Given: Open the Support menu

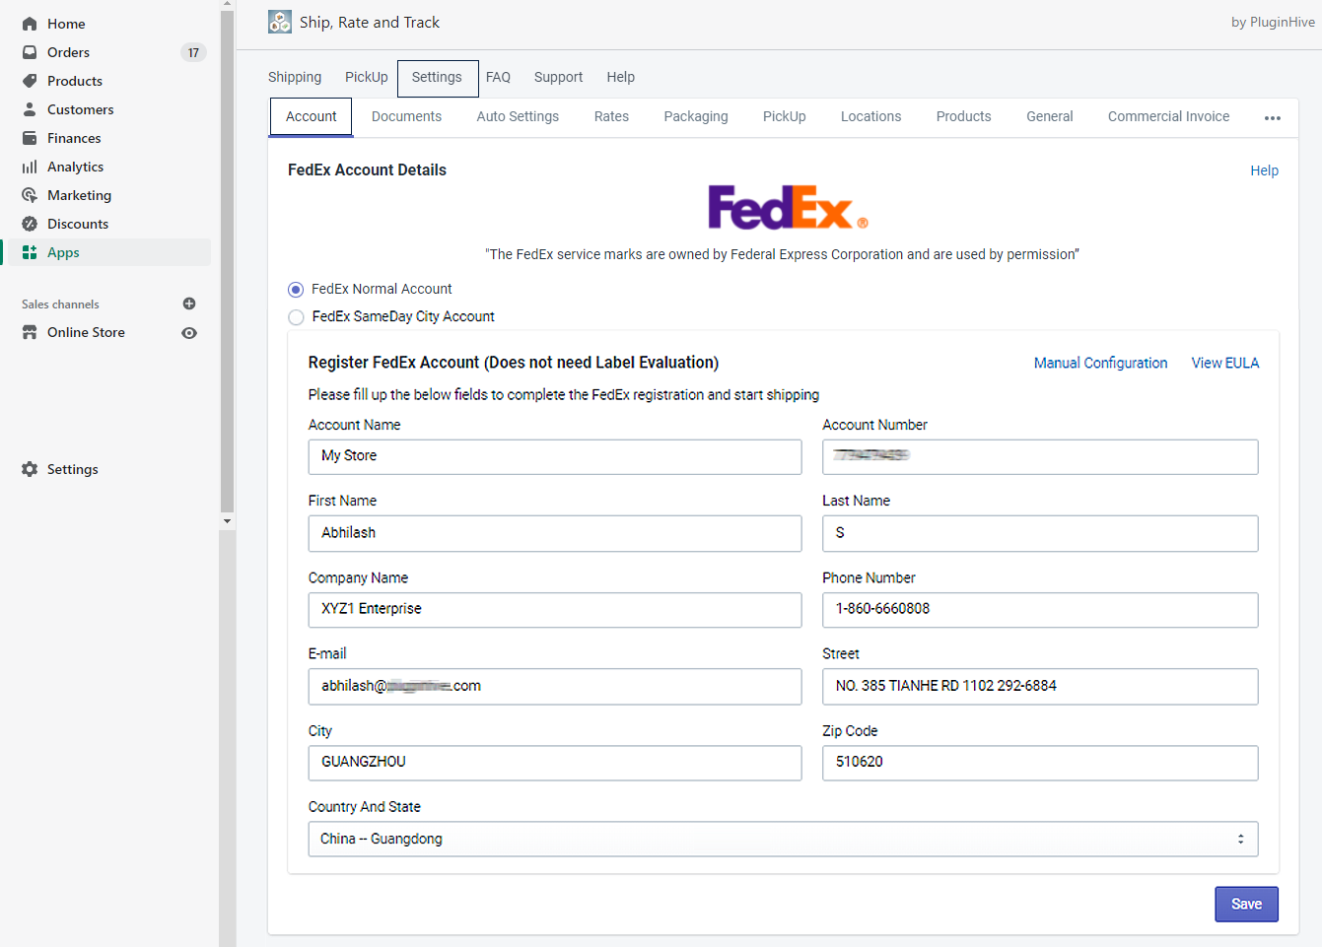Looking at the screenshot, I should [x=558, y=77].
